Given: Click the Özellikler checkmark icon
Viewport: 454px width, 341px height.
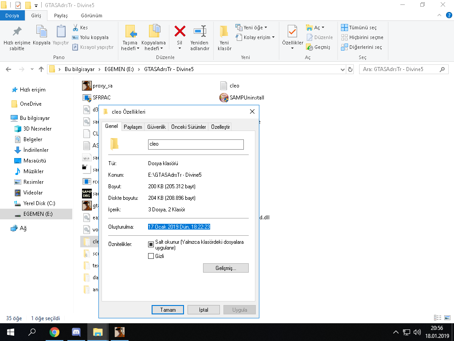Looking at the screenshot, I should tap(292, 32).
